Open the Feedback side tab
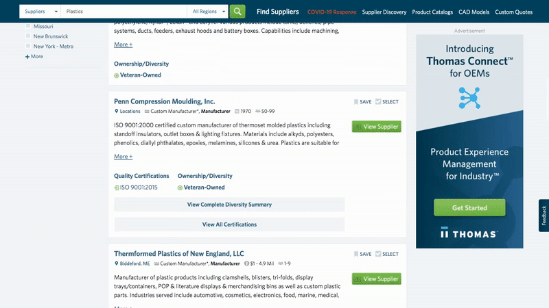The width and height of the screenshot is (549, 308). pyautogui.click(x=544, y=216)
